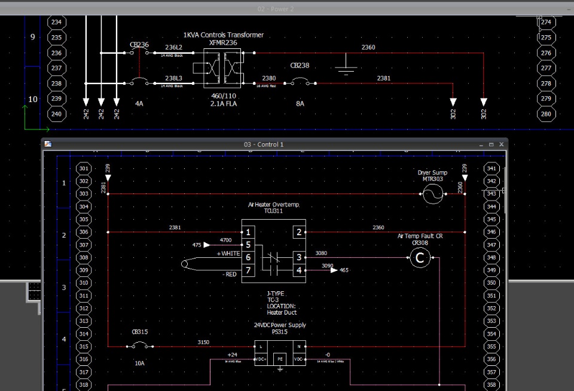Select the "24VDC Power Supply" label
Image resolution: width=574 pixels, height=391 pixels.
coord(280,325)
